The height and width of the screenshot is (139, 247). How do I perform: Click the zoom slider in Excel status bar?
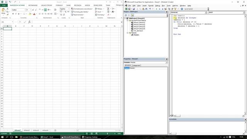(107, 134)
